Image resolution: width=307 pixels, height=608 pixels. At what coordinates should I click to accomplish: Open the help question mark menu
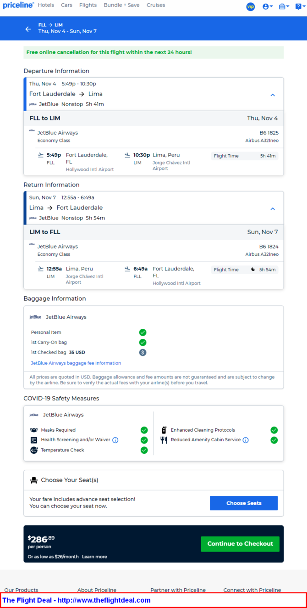click(300, 6)
